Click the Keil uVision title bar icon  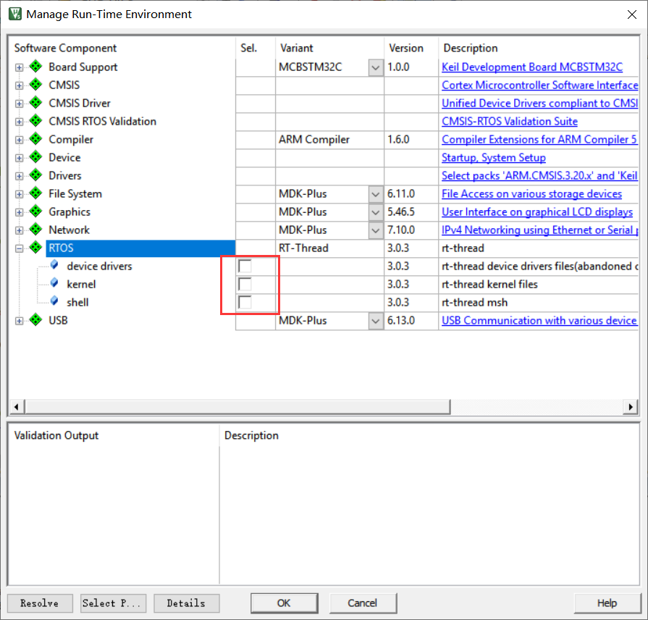[15, 14]
